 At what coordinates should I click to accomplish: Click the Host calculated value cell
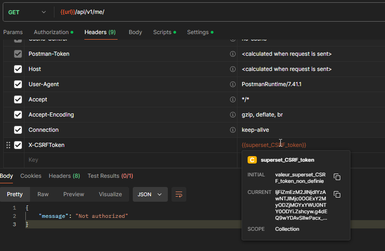pyautogui.click(x=311, y=69)
